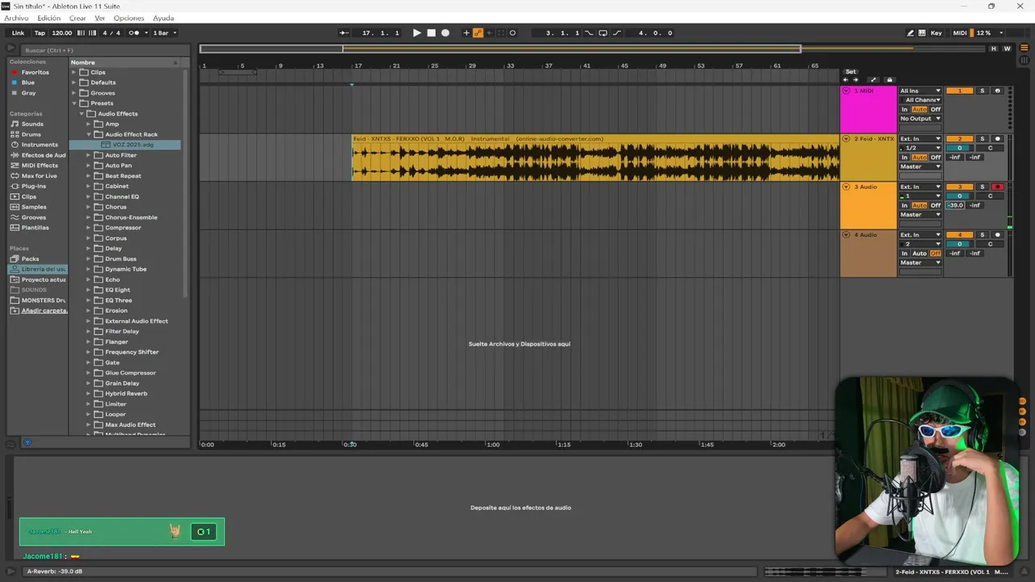Screen dimensions: 1035x582
Task: Toggle the orange Automation Arm button
Action: coord(478,33)
